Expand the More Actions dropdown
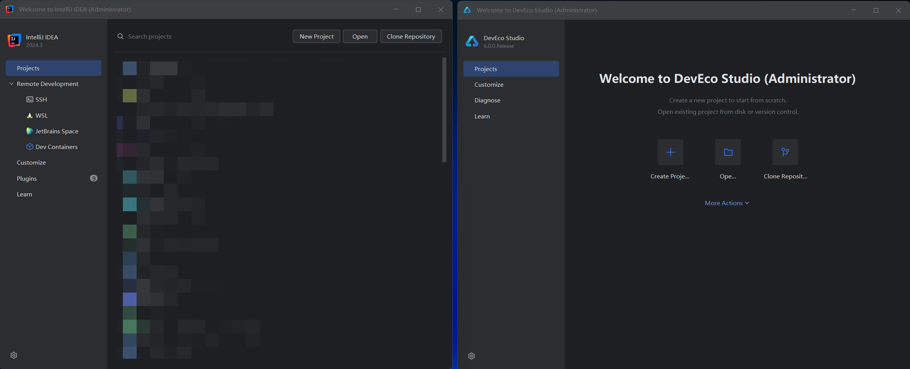 click(x=727, y=203)
